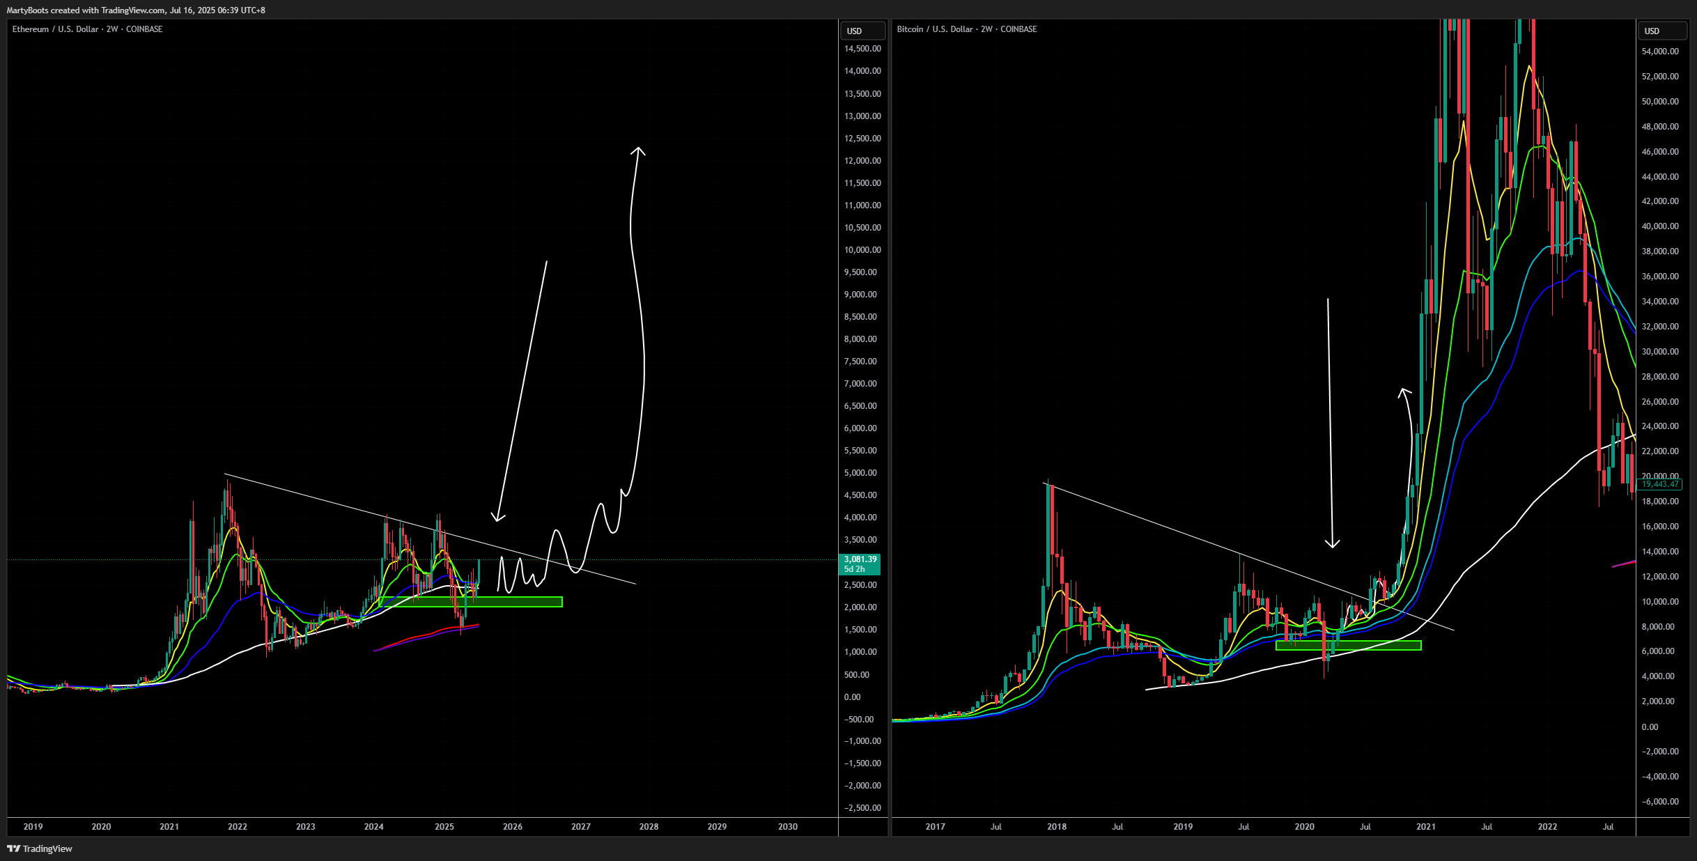Click the 8,000.00 label on Bitcoin price axis

1658,627
